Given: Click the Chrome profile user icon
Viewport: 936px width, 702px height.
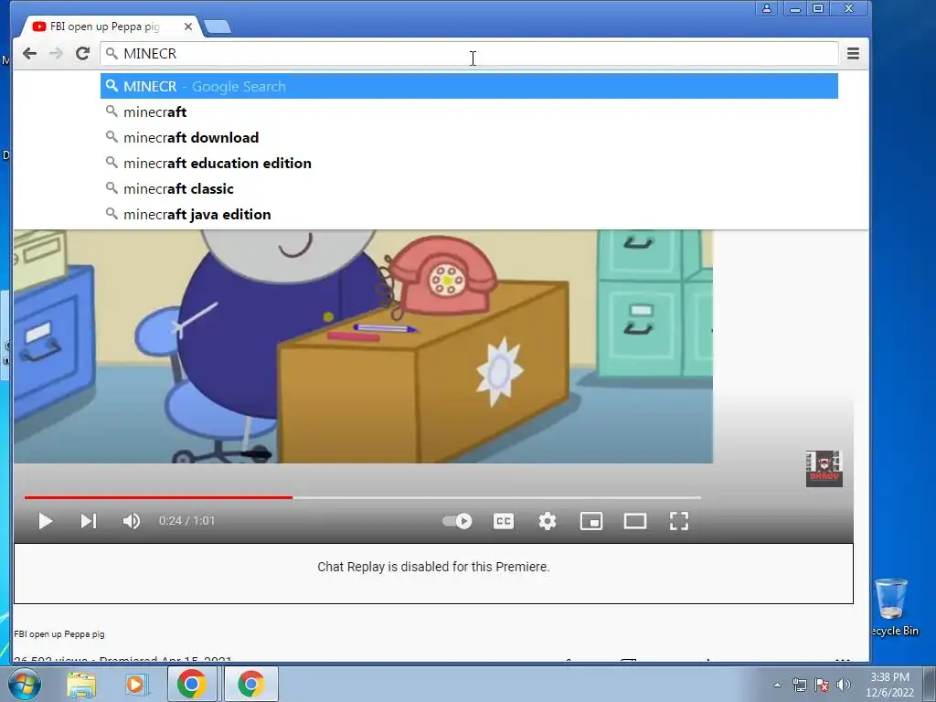Looking at the screenshot, I should click(x=767, y=8).
